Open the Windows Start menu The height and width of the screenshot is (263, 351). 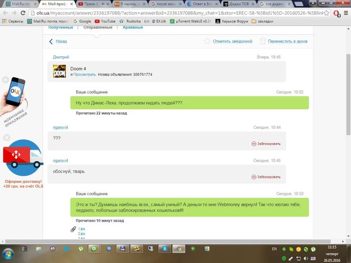[8, 254]
